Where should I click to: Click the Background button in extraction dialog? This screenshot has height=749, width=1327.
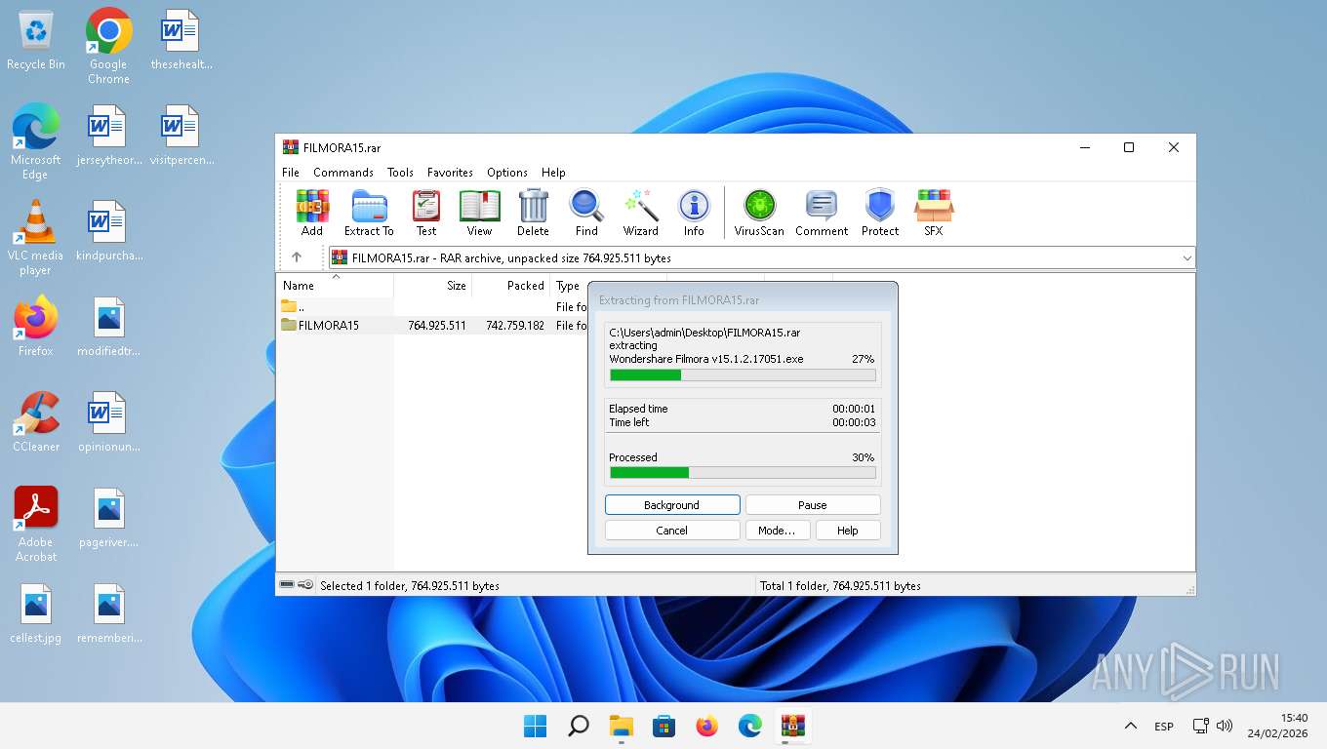pos(672,505)
